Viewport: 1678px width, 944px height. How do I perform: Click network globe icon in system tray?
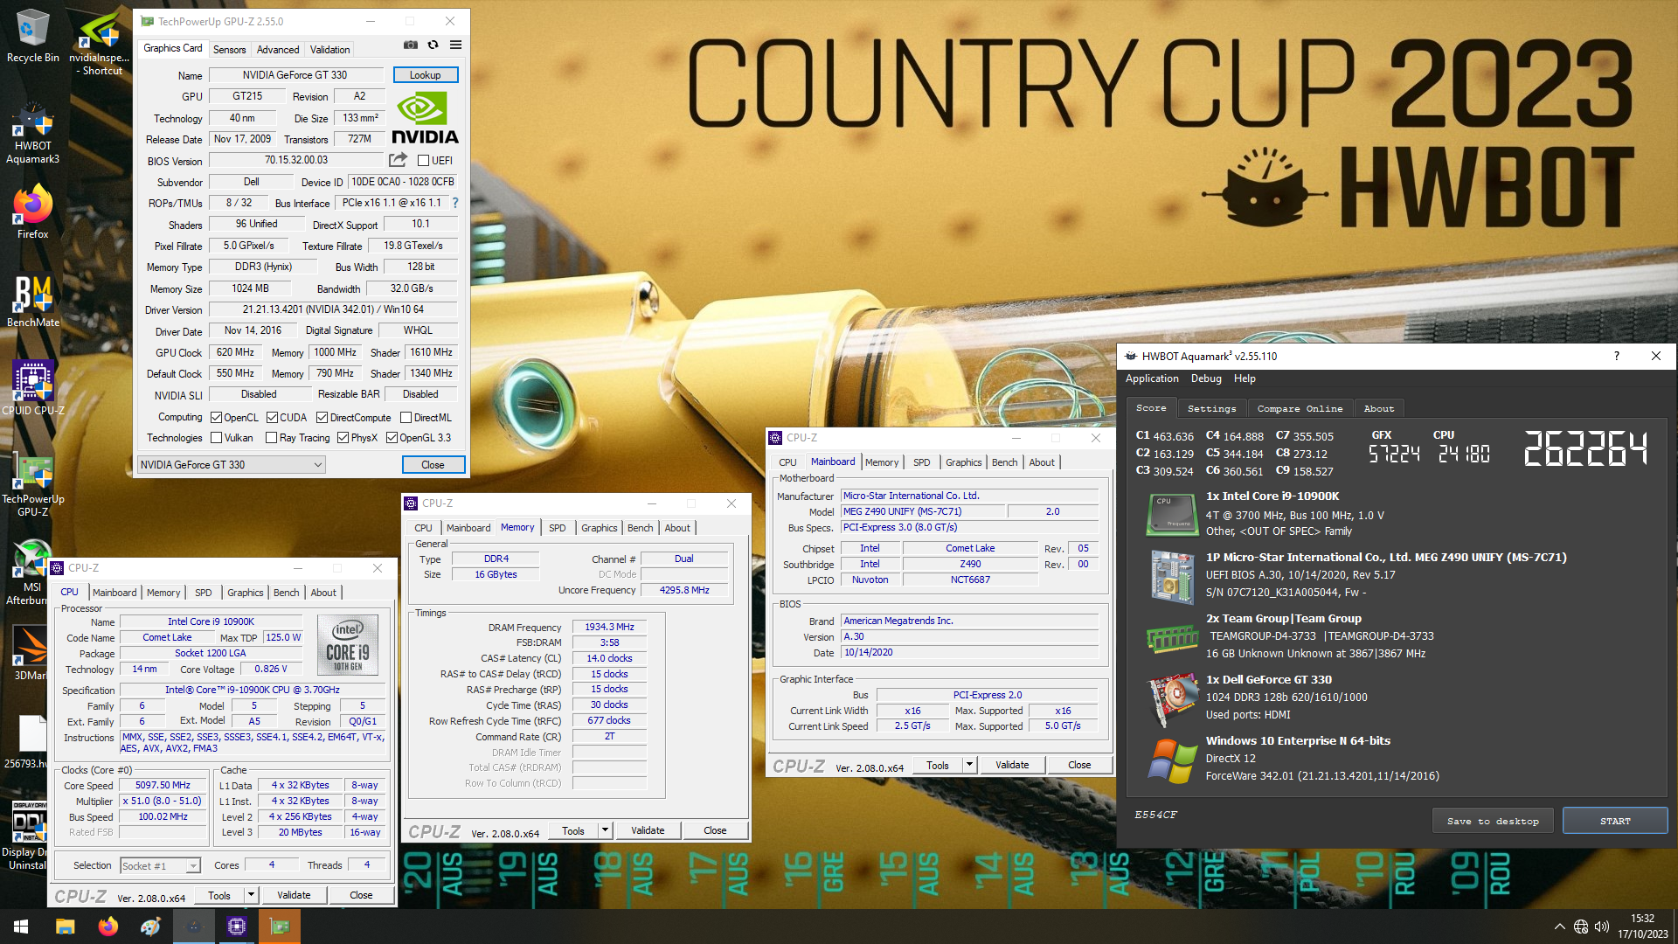[x=1580, y=927]
